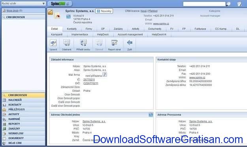This screenshot has height=147, width=247.
Task: Switch to the DL tab
Action: [238, 29]
